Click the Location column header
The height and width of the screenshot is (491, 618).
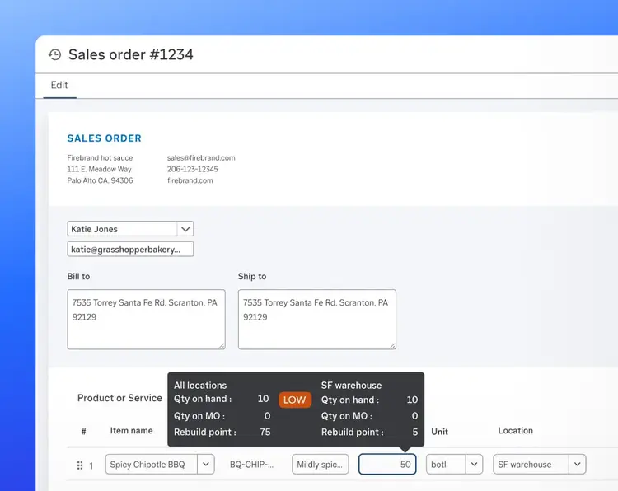pos(516,430)
